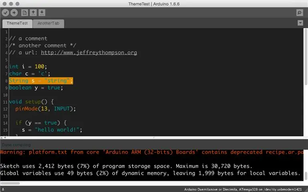Screen dimensions: 308x192
Task: Place cursor on the pinMode line
Action: 45,109
